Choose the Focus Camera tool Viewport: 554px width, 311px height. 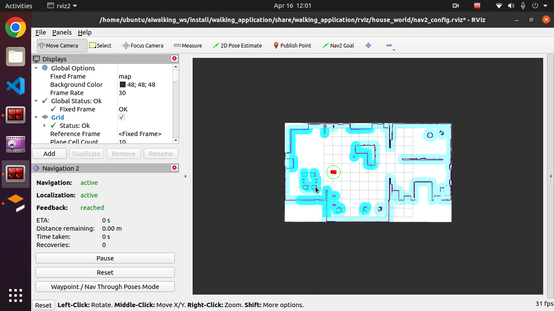(x=143, y=45)
